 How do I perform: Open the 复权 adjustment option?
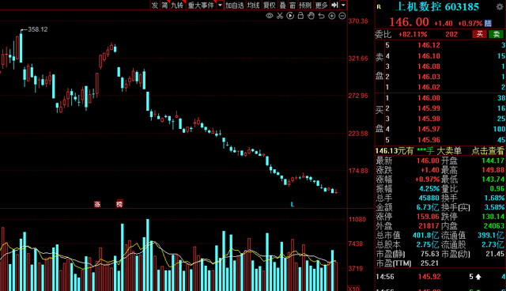point(269,5)
